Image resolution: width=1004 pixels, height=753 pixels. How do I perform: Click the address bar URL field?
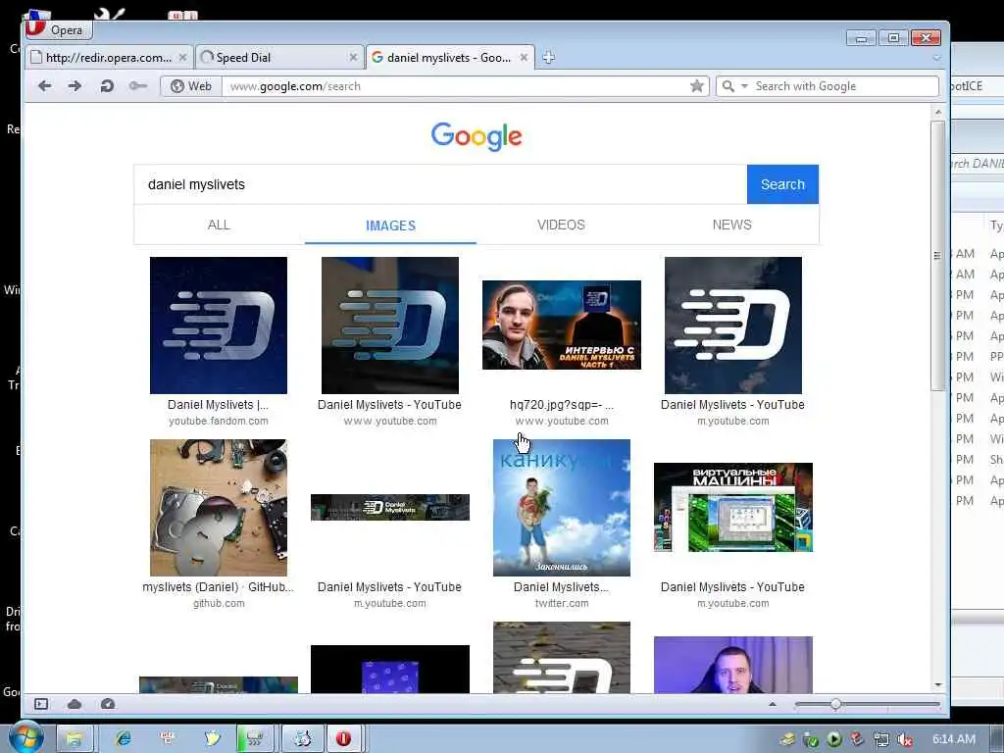point(455,86)
